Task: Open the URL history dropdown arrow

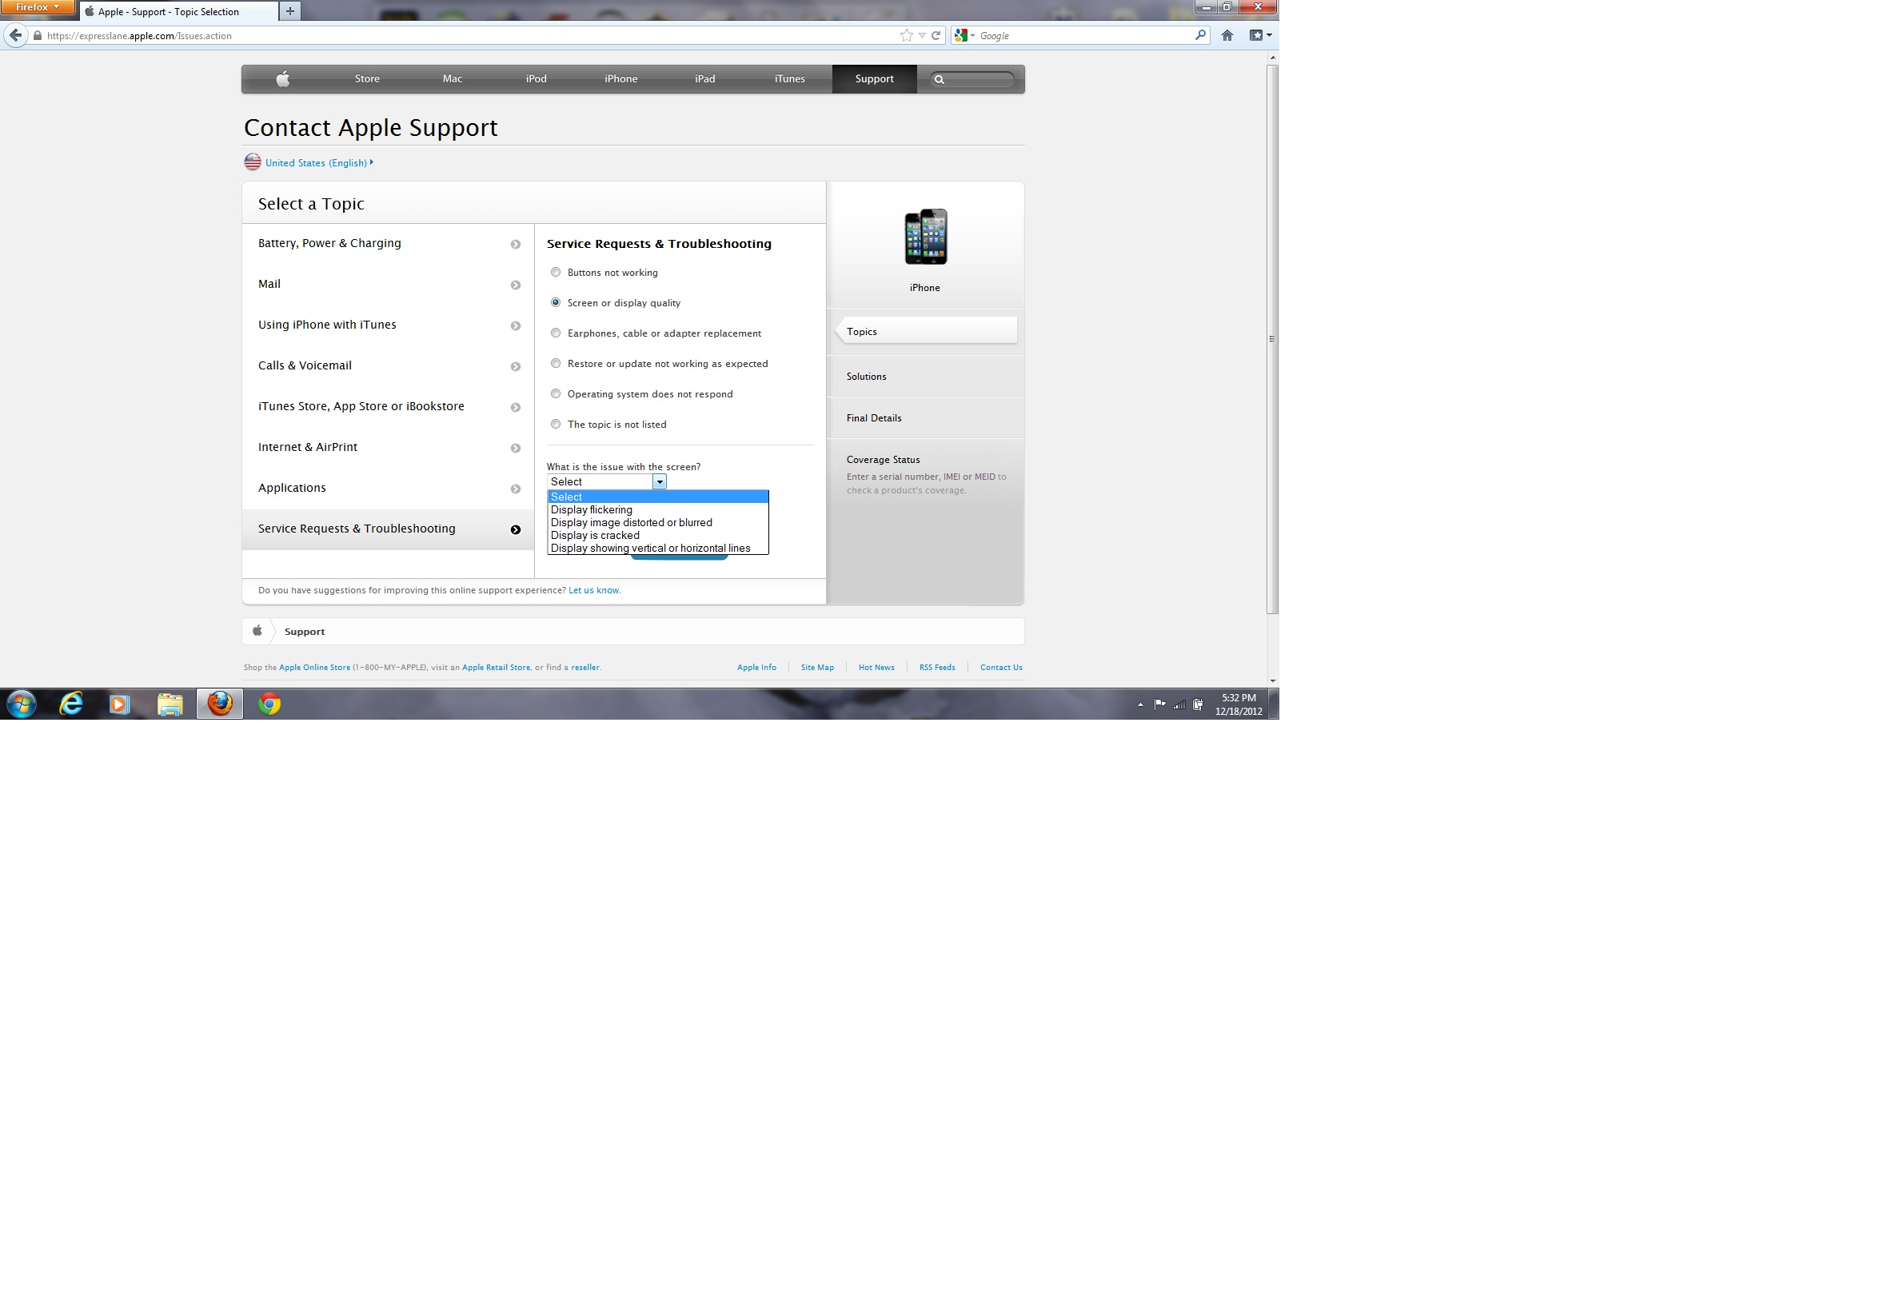Action: (921, 35)
